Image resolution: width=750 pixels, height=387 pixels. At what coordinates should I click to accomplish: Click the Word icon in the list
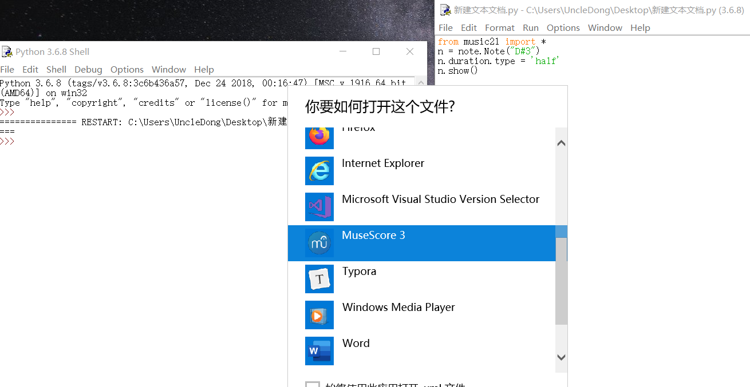click(x=319, y=351)
